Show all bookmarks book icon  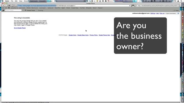(6, 8)
